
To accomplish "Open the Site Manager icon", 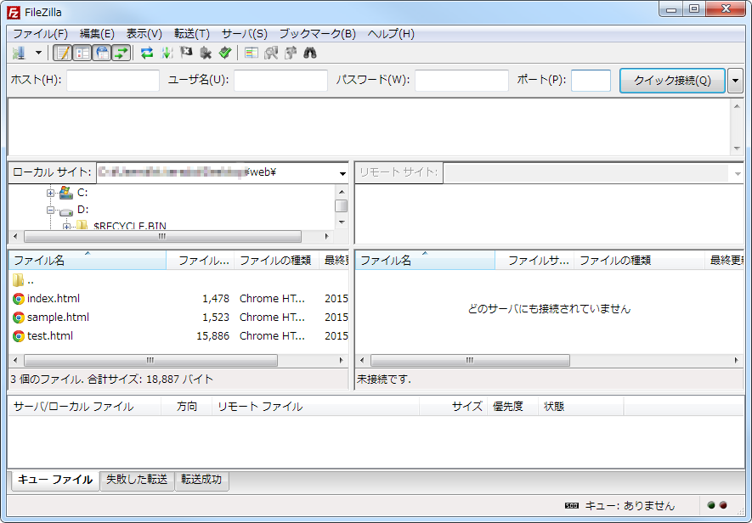I will [x=20, y=53].
